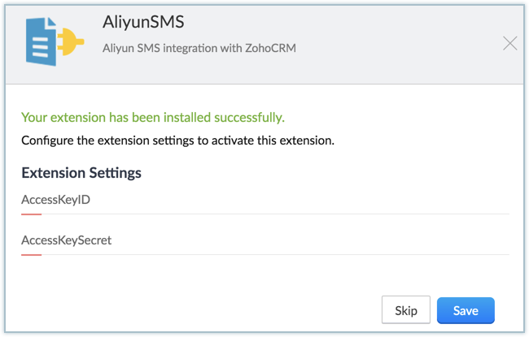Save the extension settings

click(466, 310)
